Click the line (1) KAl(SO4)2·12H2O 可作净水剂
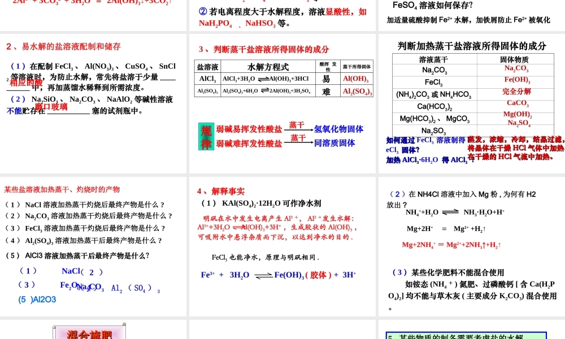This screenshot has height=339, width=565. pyautogui.click(x=261, y=203)
